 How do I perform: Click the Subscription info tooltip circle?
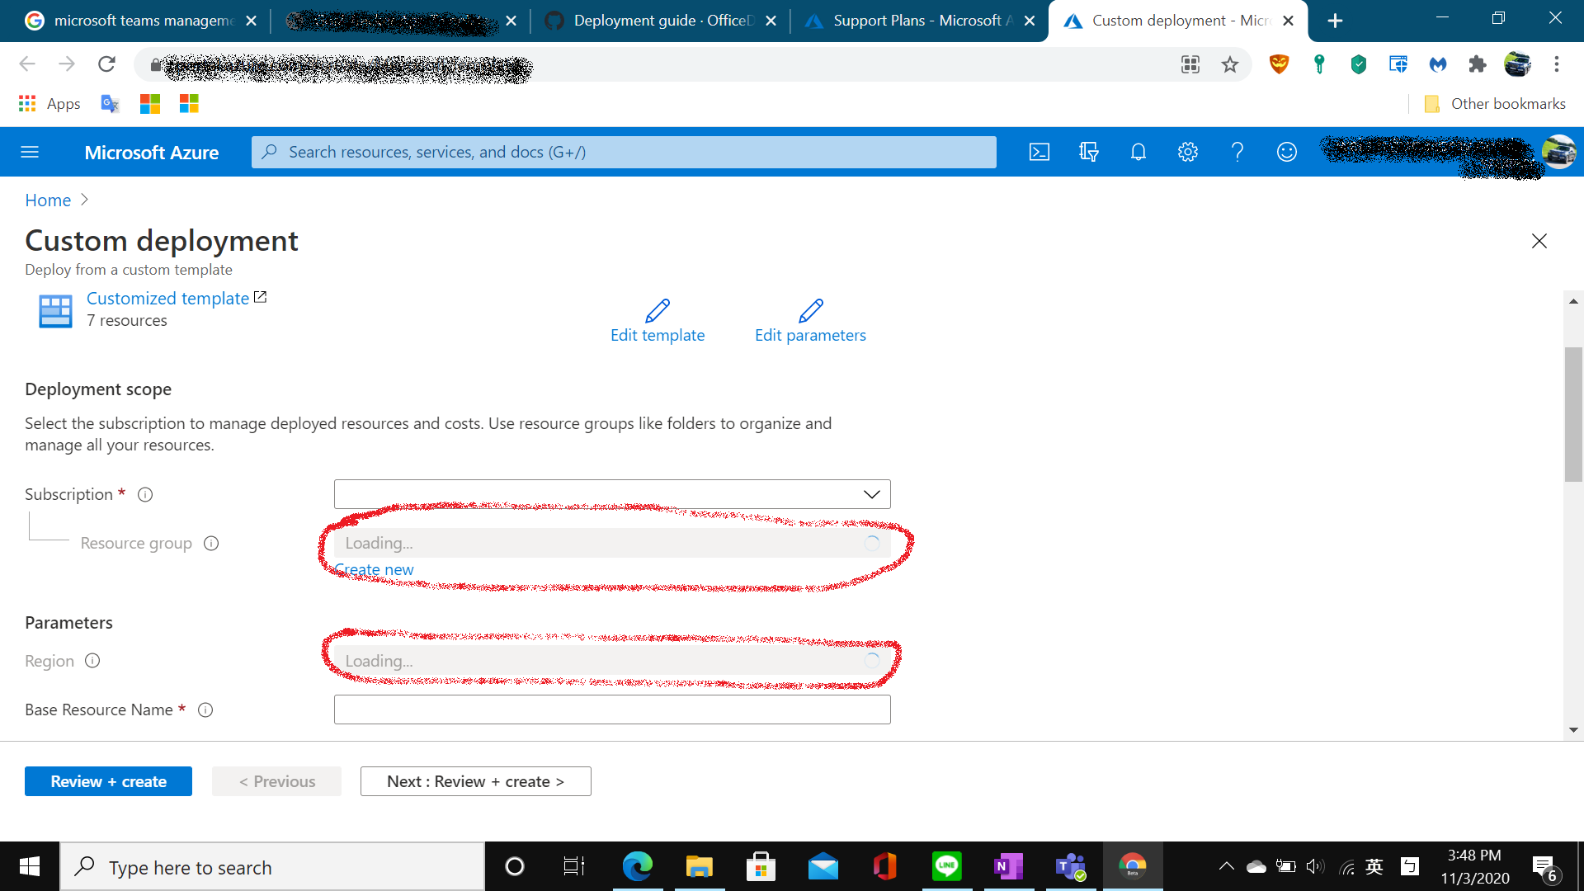point(144,494)
